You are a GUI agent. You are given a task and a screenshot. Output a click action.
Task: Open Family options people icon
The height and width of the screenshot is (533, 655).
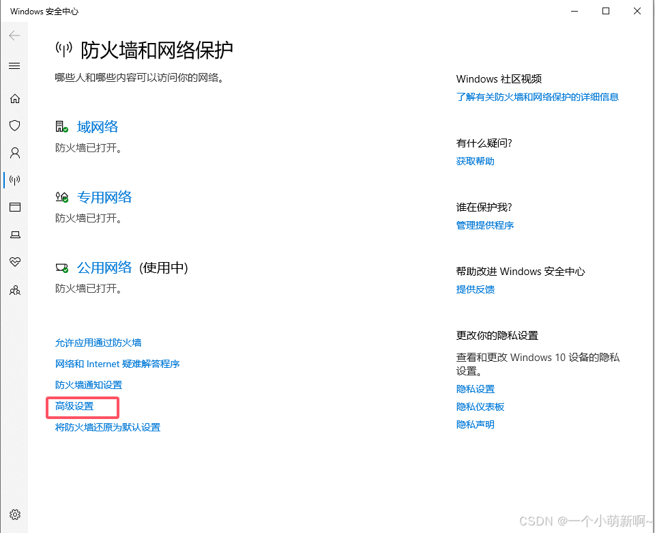[x=14, y=290]
